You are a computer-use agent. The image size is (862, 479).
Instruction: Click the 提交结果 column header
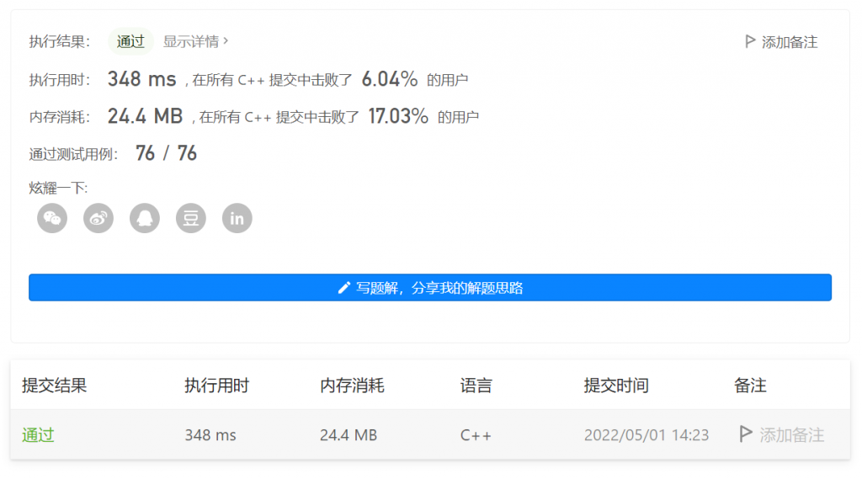tap(54, 386)
